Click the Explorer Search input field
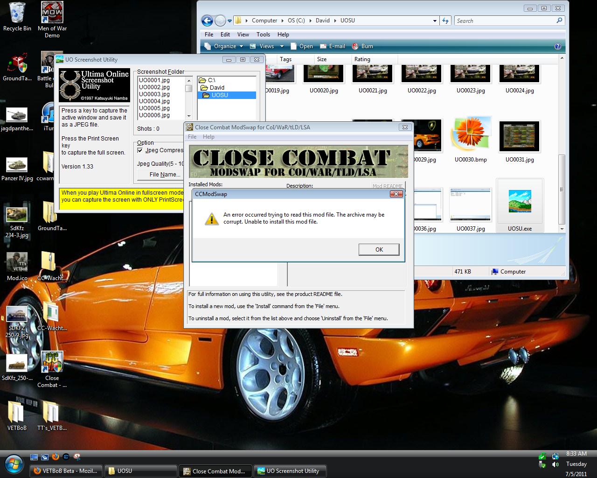 [x=505, y=21]
